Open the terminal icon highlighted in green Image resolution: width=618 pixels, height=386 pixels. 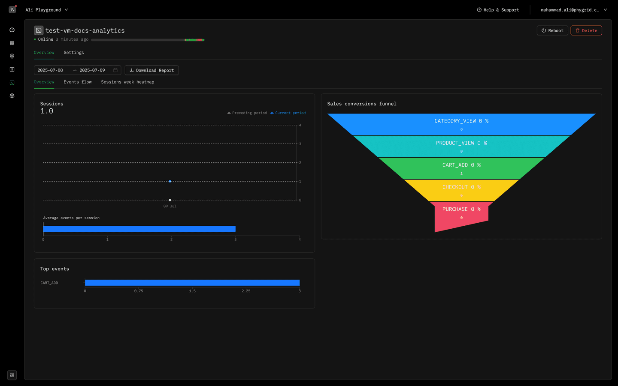[12, 82]
